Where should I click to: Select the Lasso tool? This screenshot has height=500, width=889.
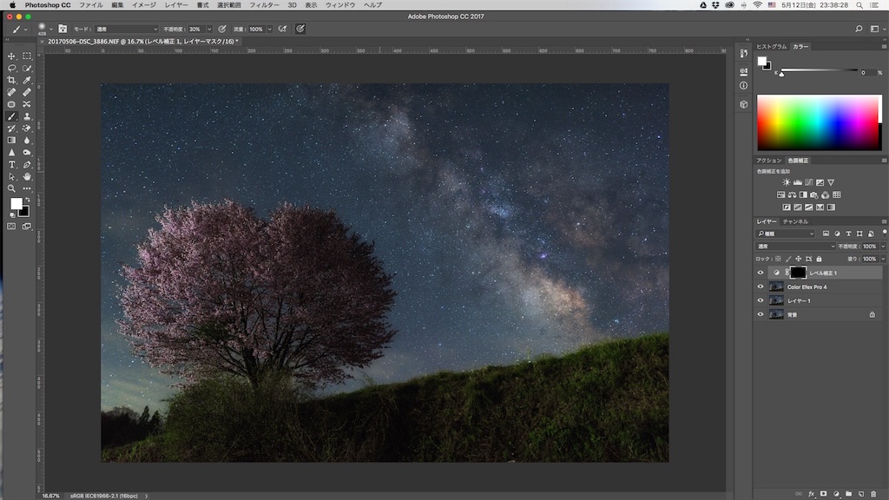11,68
